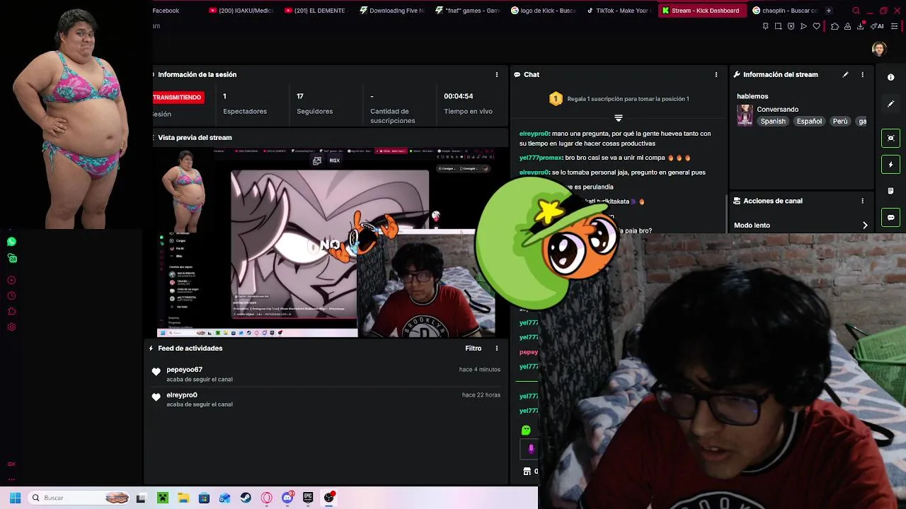Image resolution: width=906 pixels, height=509 pixels.
Task: Click the yel777promax username in chat
Action: (541, 158)
